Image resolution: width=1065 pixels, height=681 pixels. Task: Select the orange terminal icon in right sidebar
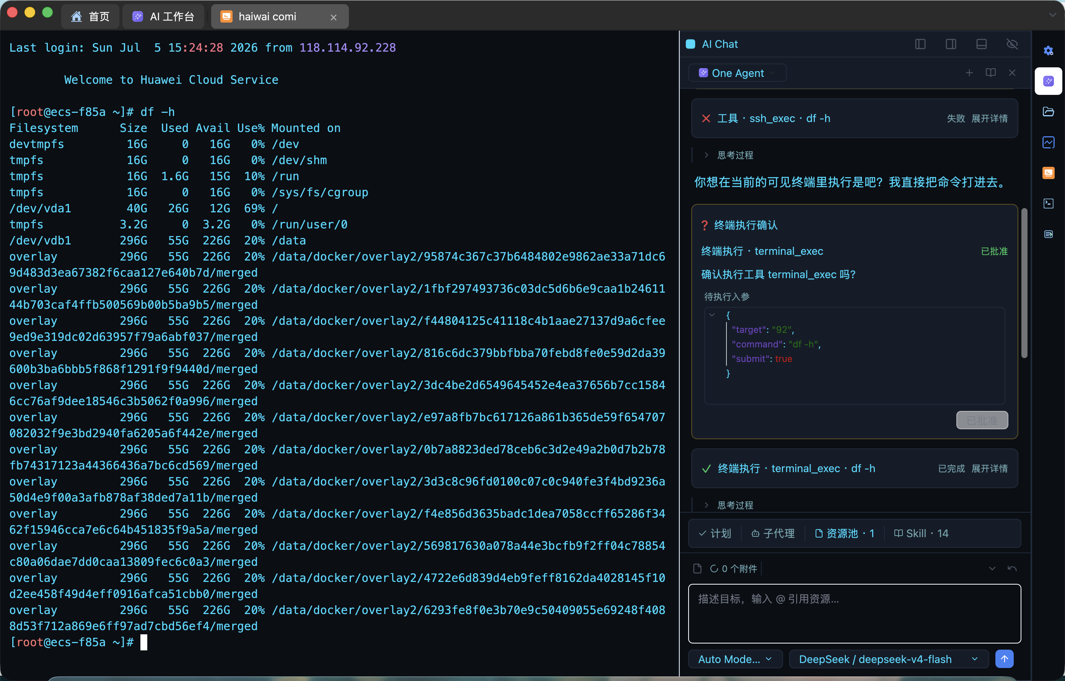coord(1048,173)
